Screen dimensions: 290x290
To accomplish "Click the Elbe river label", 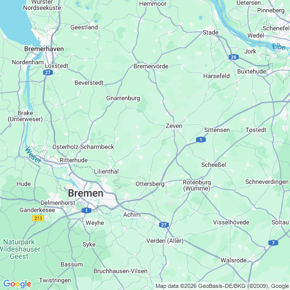I will point(279,47).
